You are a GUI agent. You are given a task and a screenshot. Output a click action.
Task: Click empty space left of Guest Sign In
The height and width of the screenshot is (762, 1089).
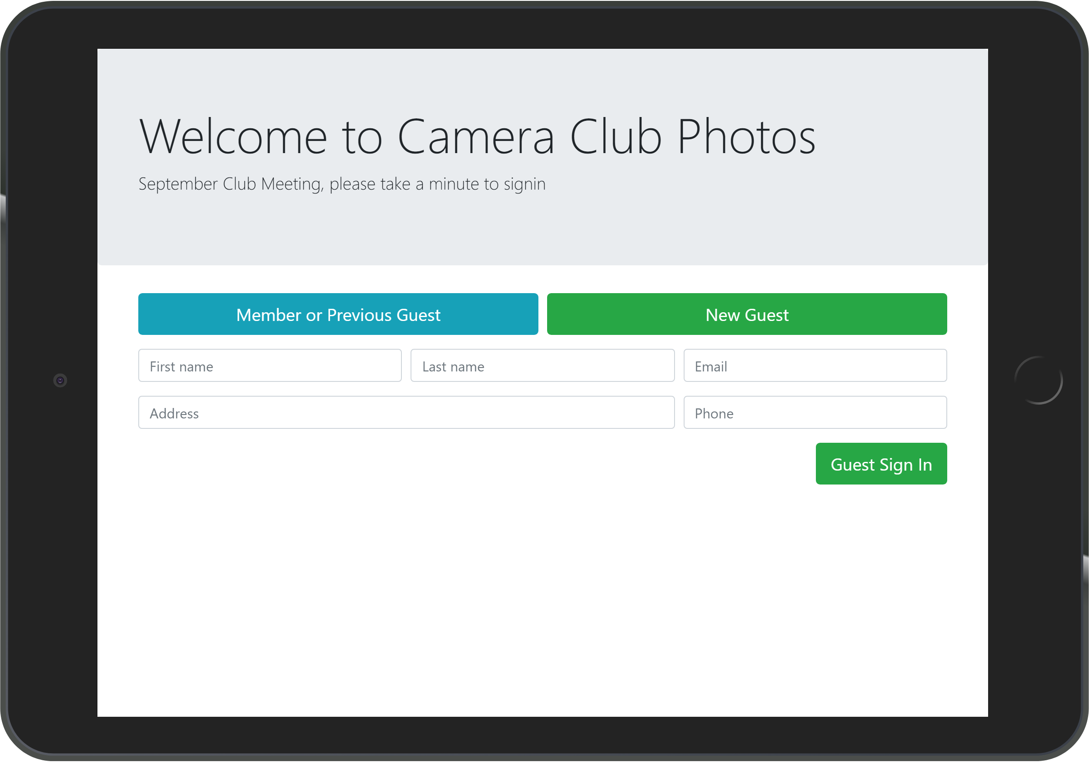click(x=474, y=464)
